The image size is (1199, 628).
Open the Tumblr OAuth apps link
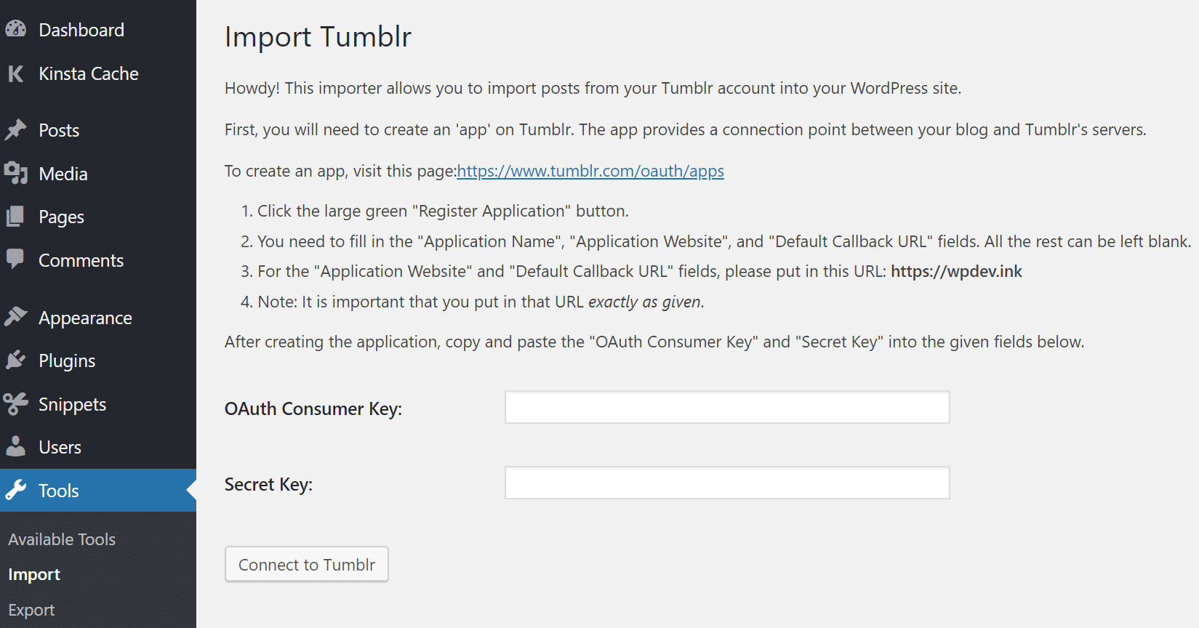point(590,171)
